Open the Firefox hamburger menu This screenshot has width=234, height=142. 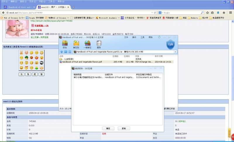(230, 13)
